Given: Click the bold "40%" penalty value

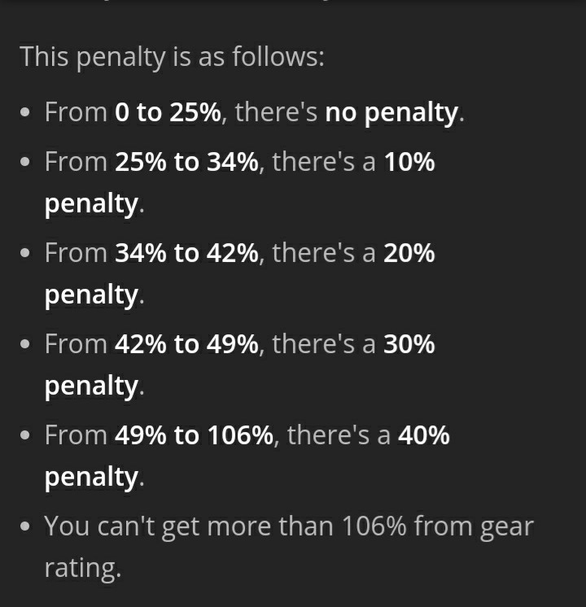Looking at the screenshot, I should pos(424,436).
